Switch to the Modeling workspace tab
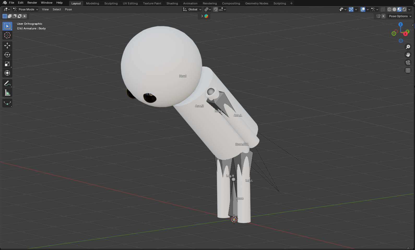The image size is (415, 250). [x=93, y=3]
